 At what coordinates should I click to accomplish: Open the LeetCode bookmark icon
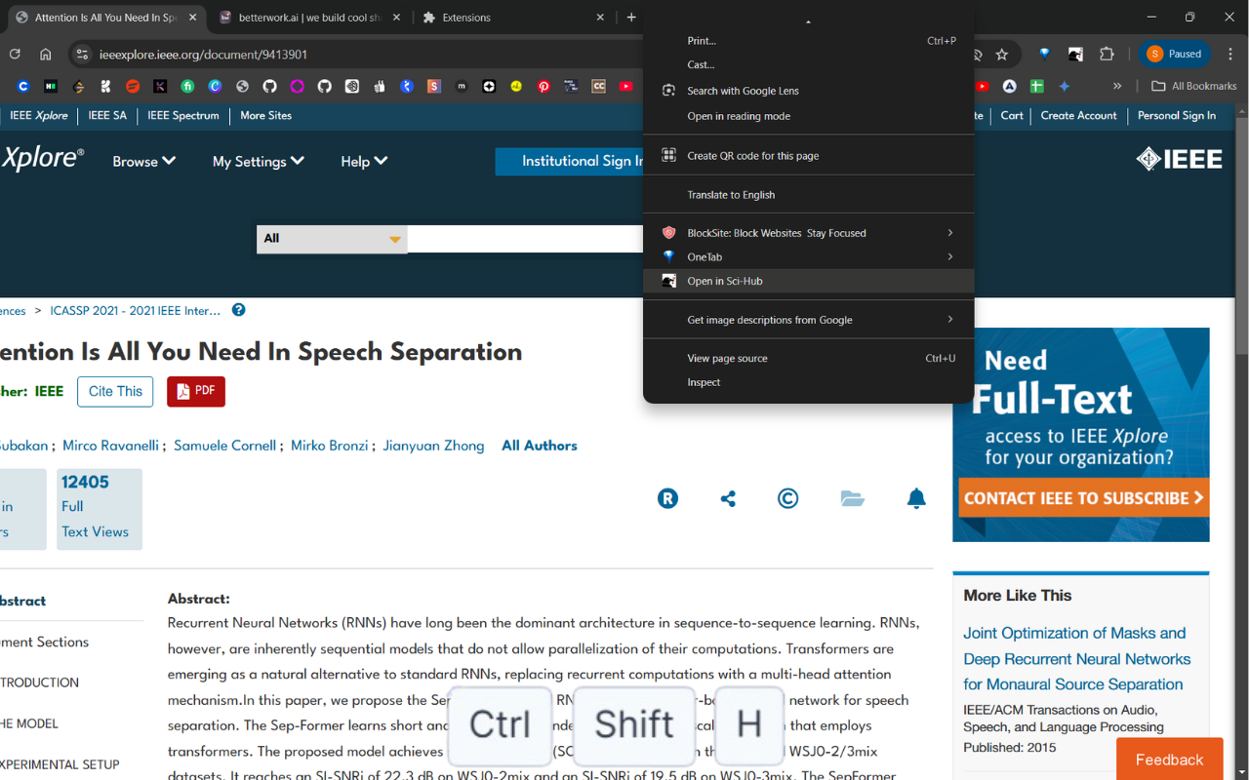(78, 87)
